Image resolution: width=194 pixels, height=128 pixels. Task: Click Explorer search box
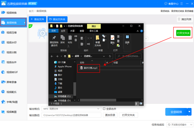pyautogui.click(x=128, y=56)
